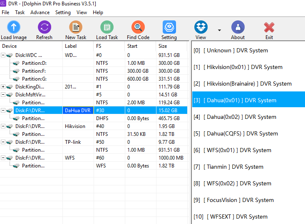Click the drive icon beside Partition:F:
The height and width of the screenshot is (224, 305).
pos(16,71)
